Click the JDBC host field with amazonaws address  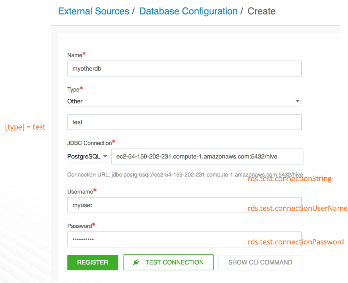point(207,156)
